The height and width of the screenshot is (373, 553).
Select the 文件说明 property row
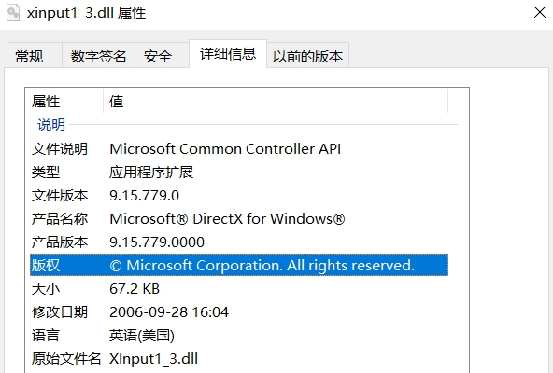(x=239, y=148)
